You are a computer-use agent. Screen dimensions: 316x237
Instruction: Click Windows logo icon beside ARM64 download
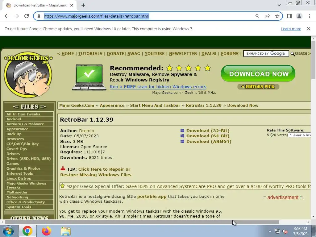182,141
